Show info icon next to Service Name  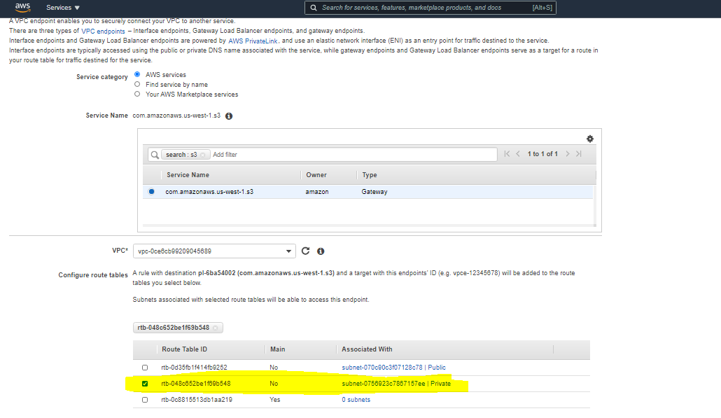229,116
